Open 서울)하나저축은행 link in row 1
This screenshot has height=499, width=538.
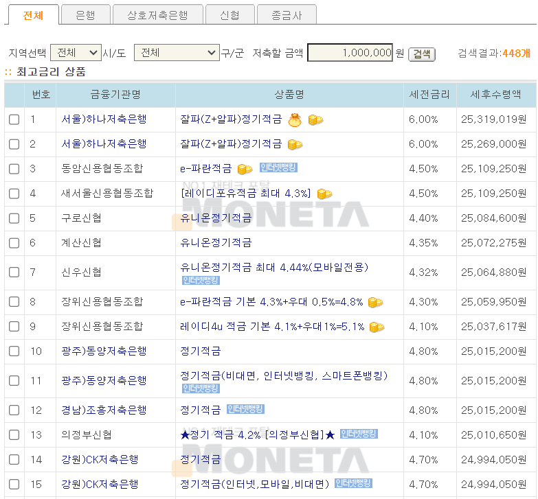[104, 119]
